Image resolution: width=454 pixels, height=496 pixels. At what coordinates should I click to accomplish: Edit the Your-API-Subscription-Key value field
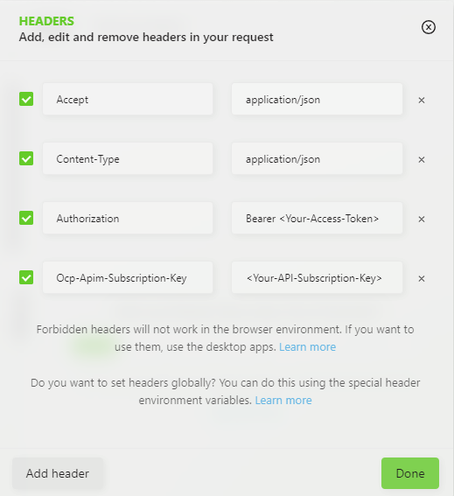tap(317, 277)
